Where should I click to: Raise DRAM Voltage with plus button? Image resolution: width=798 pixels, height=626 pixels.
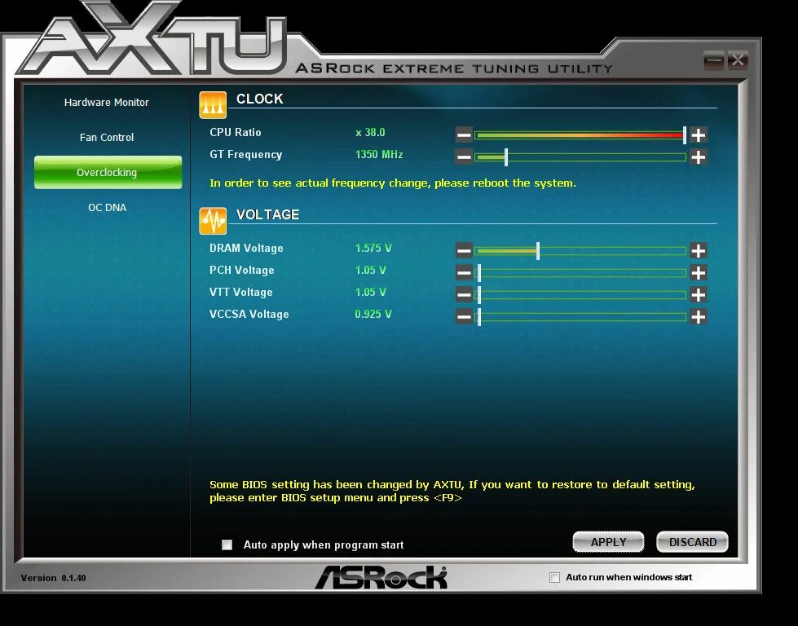click(699, 250)
